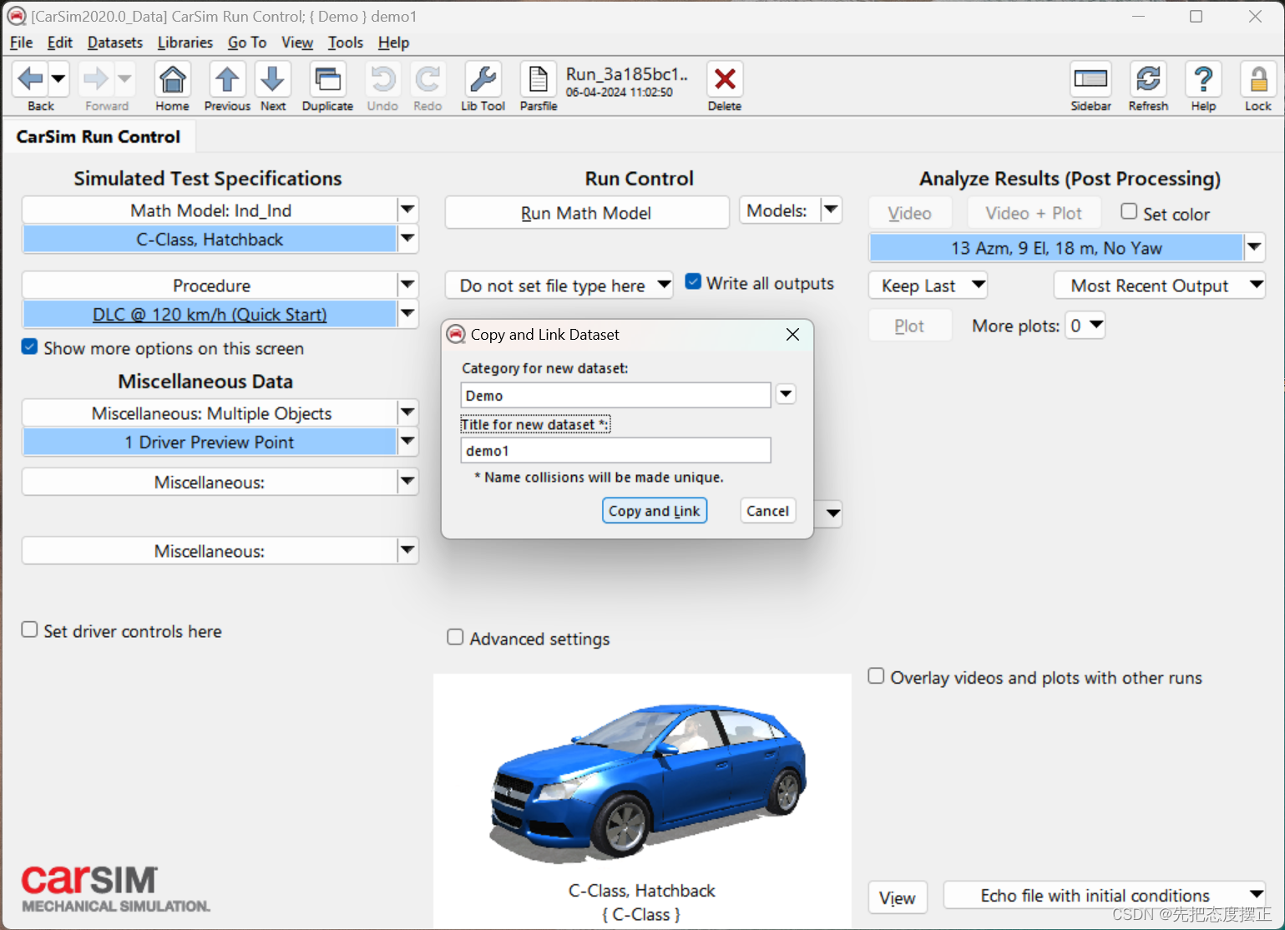This screenshot has width=1285, height=930.
Task: Click the Back arrow toolbar icon
Action: point(30,79)
